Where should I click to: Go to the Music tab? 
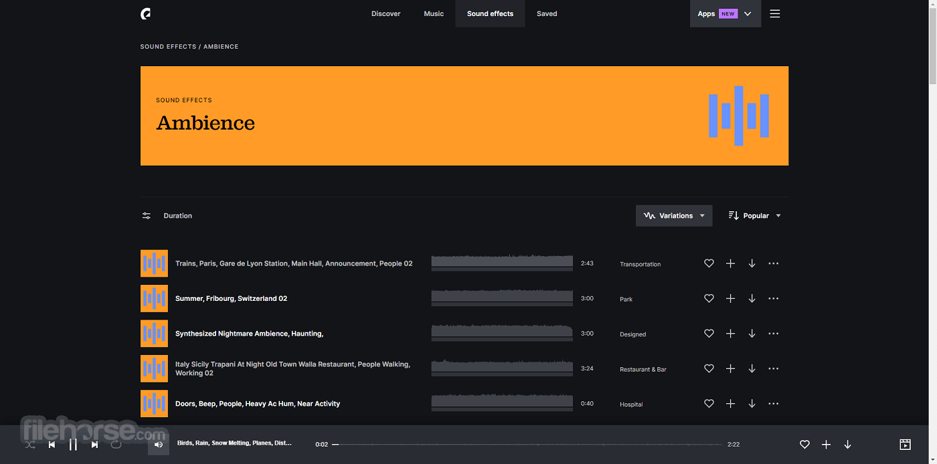(434, 13)
